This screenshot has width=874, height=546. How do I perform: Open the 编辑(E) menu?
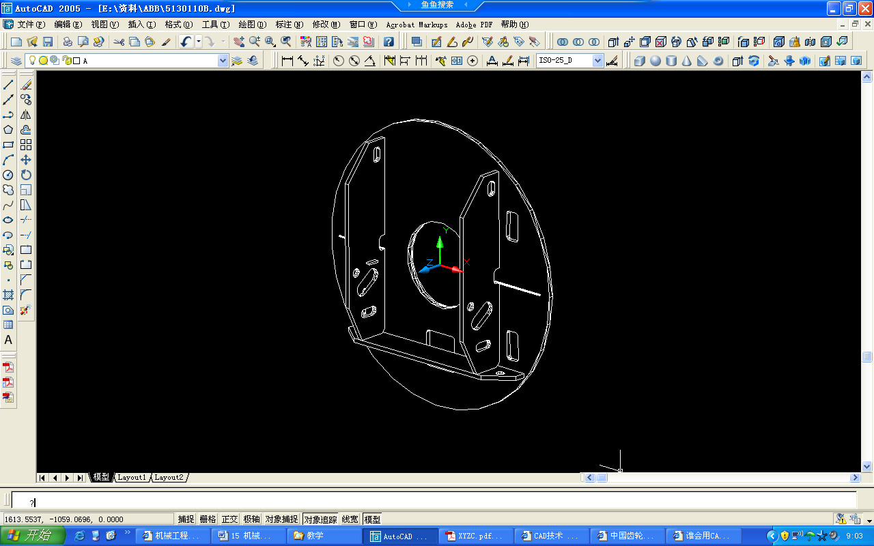pyautogui.click(x=68, y=25)
